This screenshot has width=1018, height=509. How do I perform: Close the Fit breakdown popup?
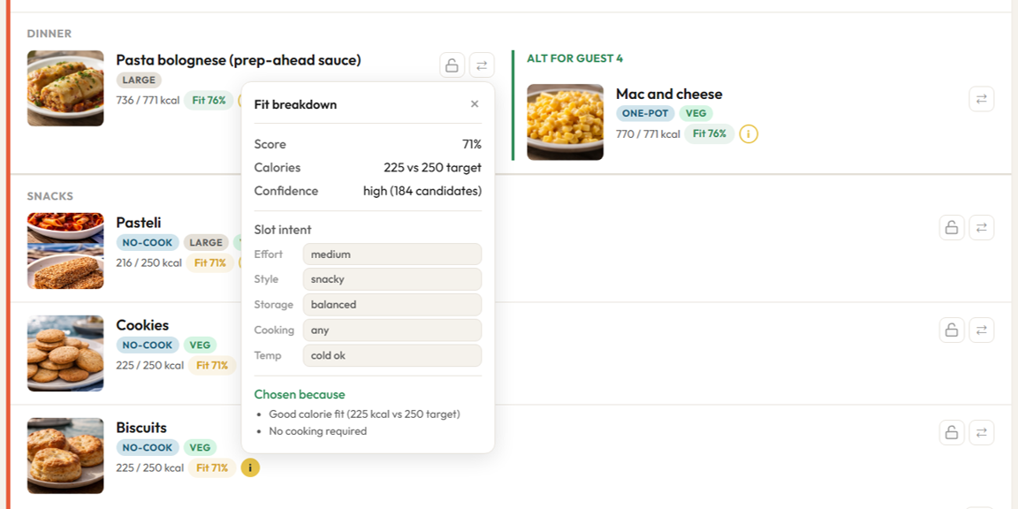(475, 104)
